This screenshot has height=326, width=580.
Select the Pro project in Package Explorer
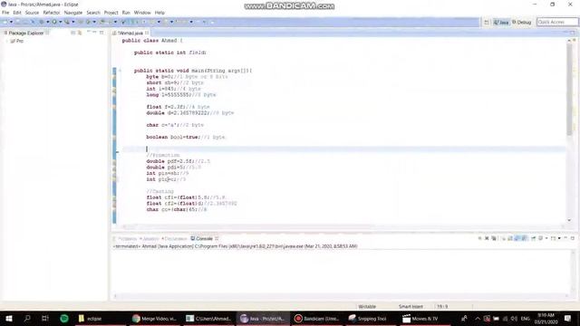[17, 41]
